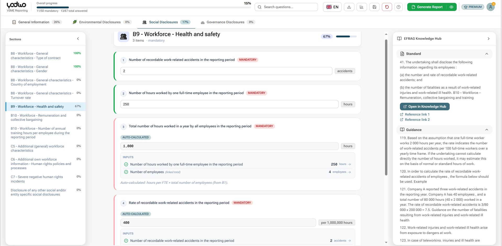
Task: Click arrow next to 250 hours input
Action: [x=350, y=164]
